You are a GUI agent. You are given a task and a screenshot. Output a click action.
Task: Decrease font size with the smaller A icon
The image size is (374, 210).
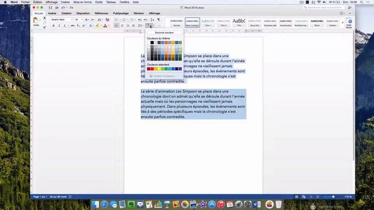pos(92,19)
